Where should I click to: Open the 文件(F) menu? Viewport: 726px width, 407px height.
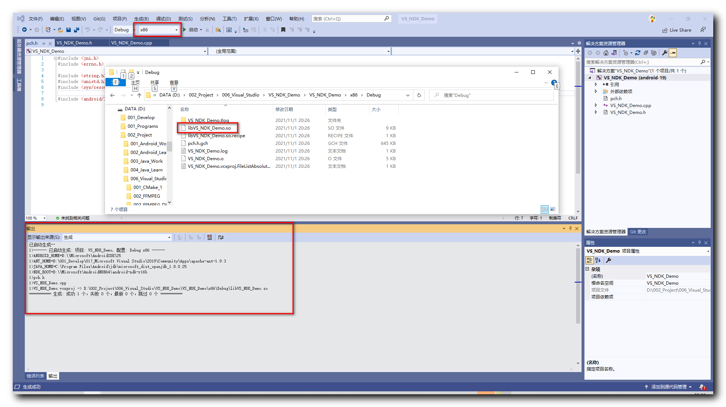click(36, 19)
